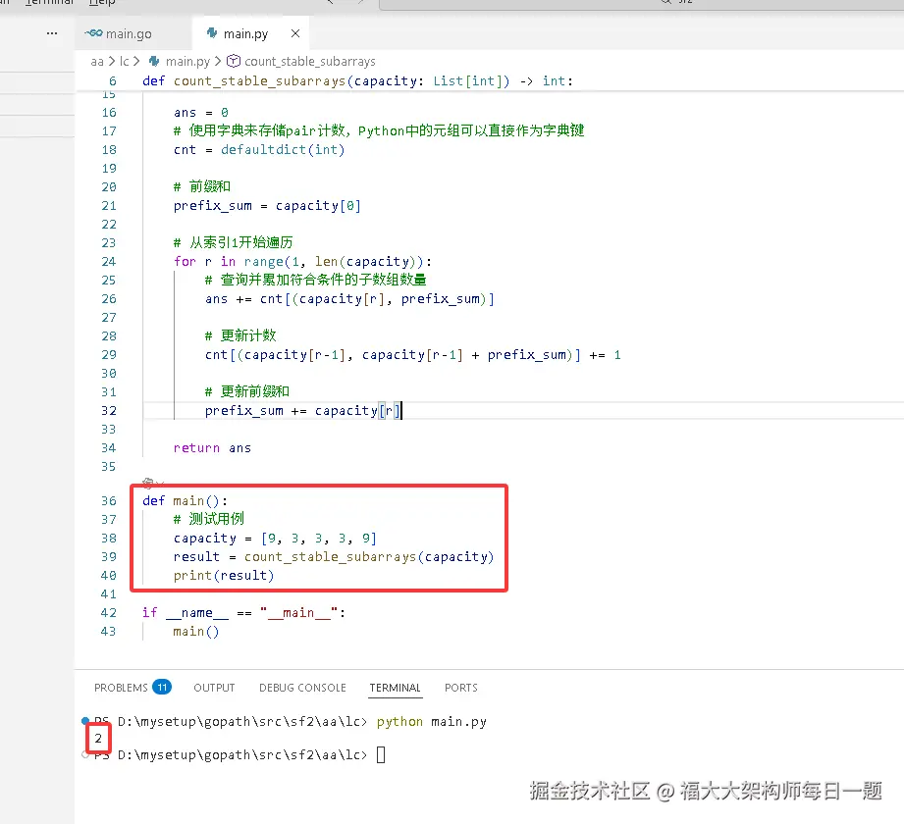The height and width of the screenshot is (824, 904).
Task: Click the 'main()' call on line 43
Action: click(196, 631)
